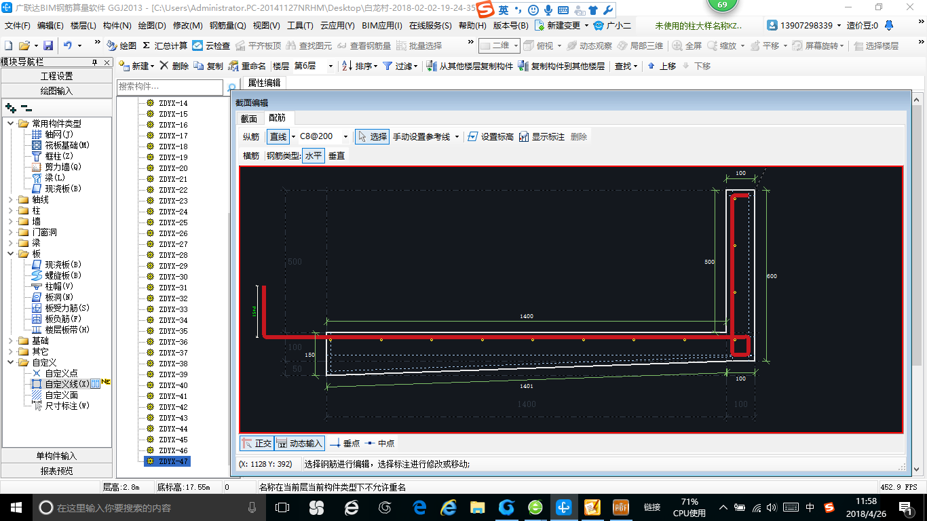927x521 pixels.
Task: Activate 选择 selection tool
Action: point(372,136)
